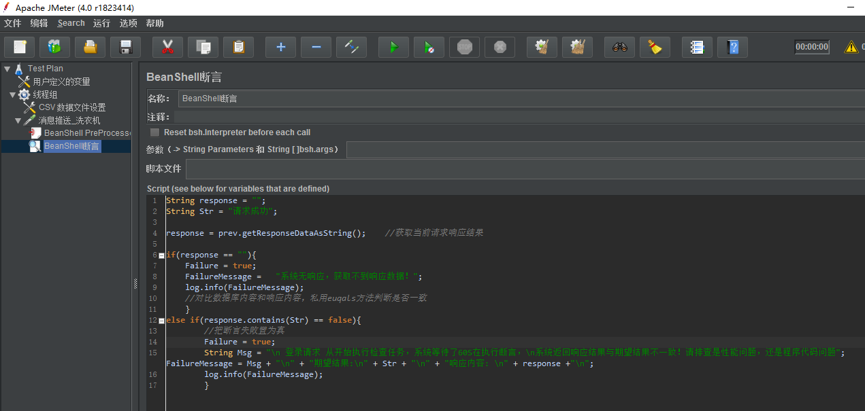Collapse the Test Plan tree node

coord(7,69)
